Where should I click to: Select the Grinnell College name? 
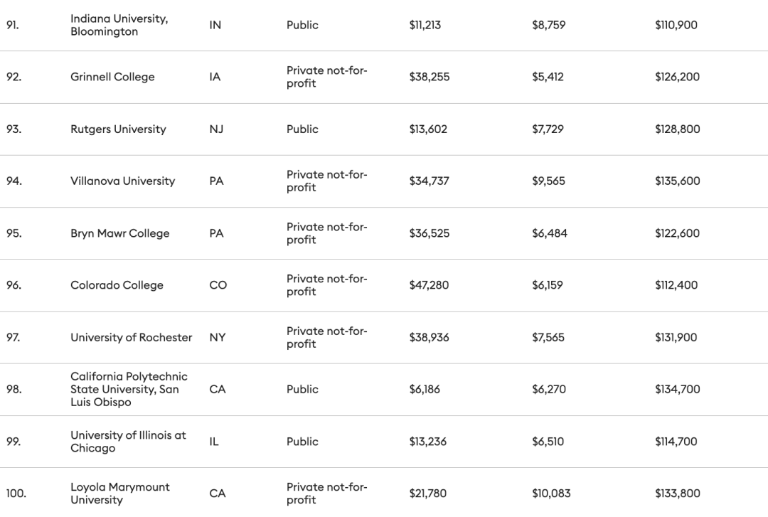click(112, 77)
